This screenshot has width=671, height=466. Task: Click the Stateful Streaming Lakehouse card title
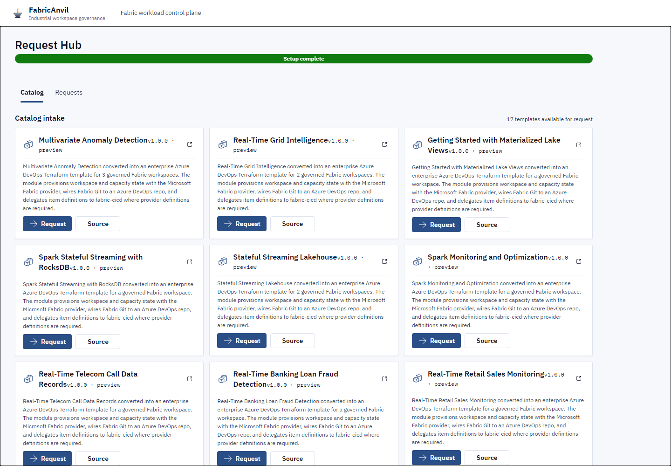point(285,257)
